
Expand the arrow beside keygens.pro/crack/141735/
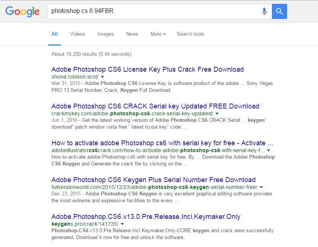point(122,224)
